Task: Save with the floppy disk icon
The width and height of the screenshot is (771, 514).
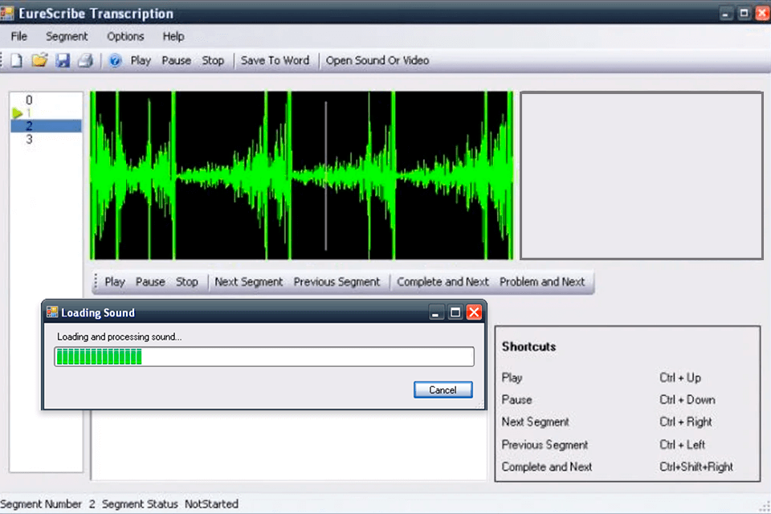Action: tap(63, 60)
